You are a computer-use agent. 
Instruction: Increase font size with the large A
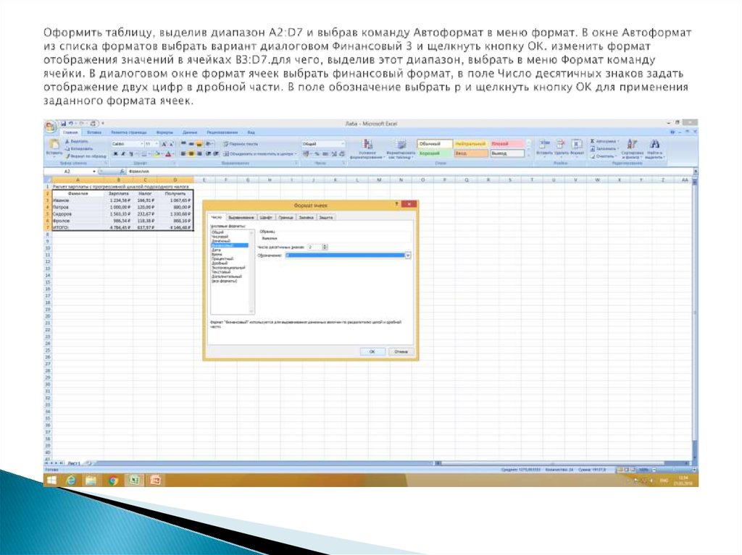(164, 144)
